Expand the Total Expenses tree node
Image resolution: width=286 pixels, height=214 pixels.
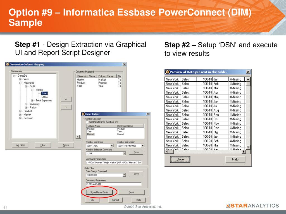click(32, 100)
